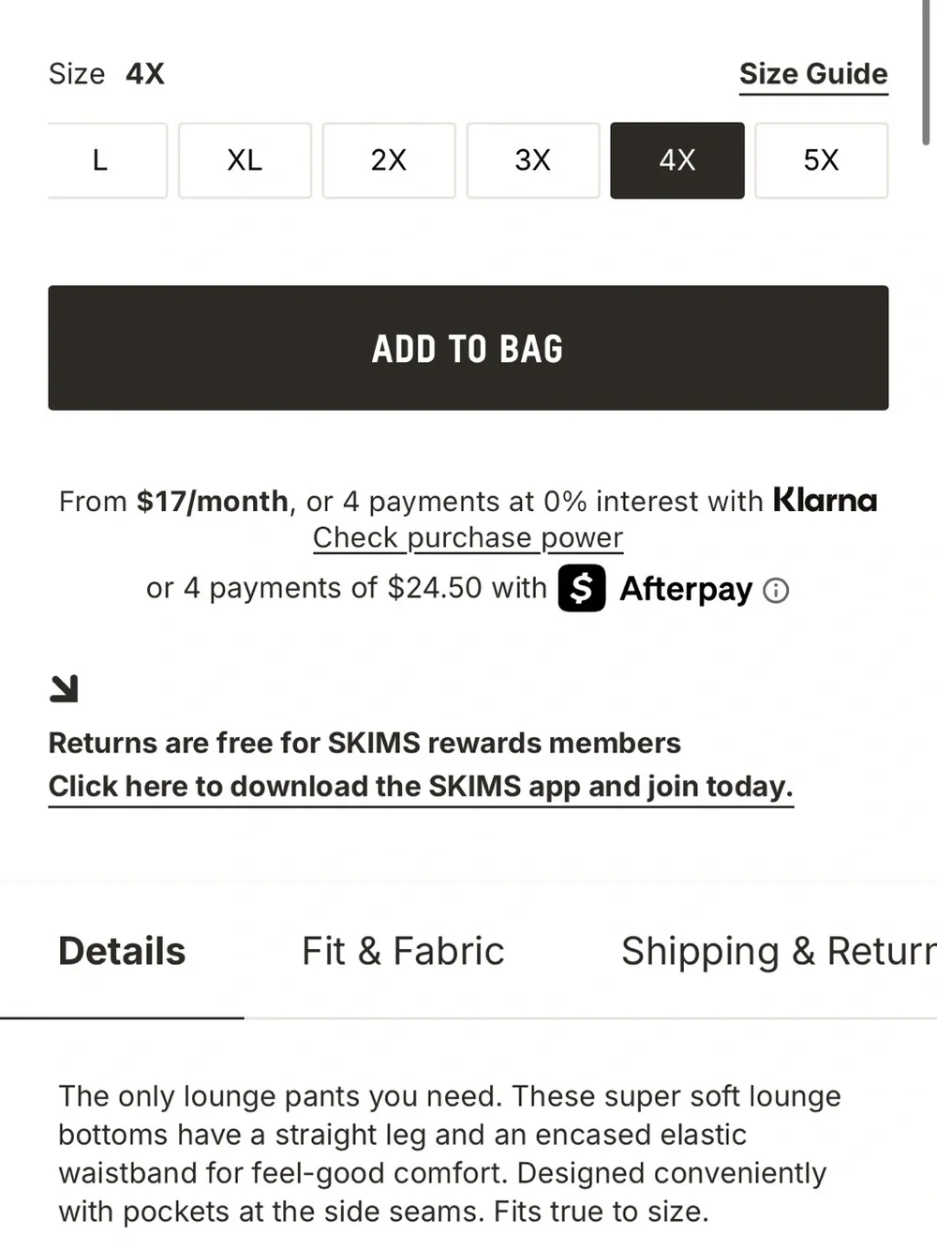The width and height of the screenshot is (937, 1250).
Task: Open Check purchase power link
Action: pyautogui.click(x=468, y=537)
